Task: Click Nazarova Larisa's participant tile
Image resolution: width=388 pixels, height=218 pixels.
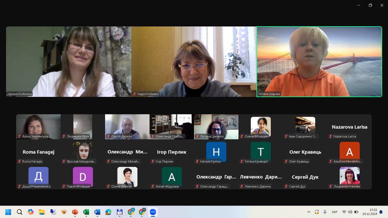Action: point(349,127)
